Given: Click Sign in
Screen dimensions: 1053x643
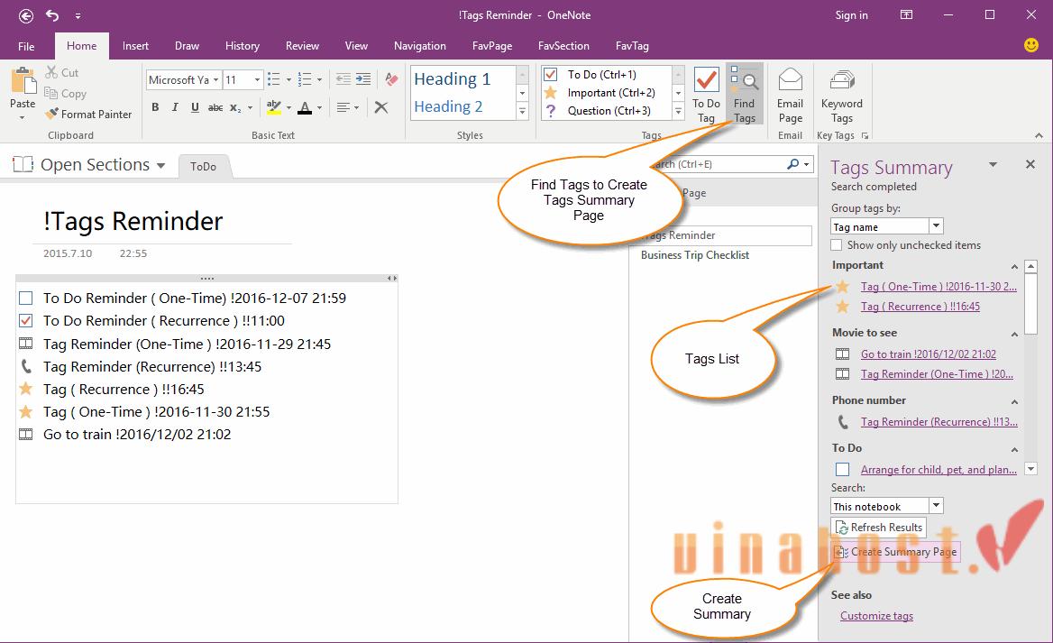Looking at the screenshot, I should pyautogui.click(x=852, y=14).
